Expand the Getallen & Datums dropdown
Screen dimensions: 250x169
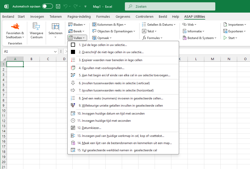[159, 25]
